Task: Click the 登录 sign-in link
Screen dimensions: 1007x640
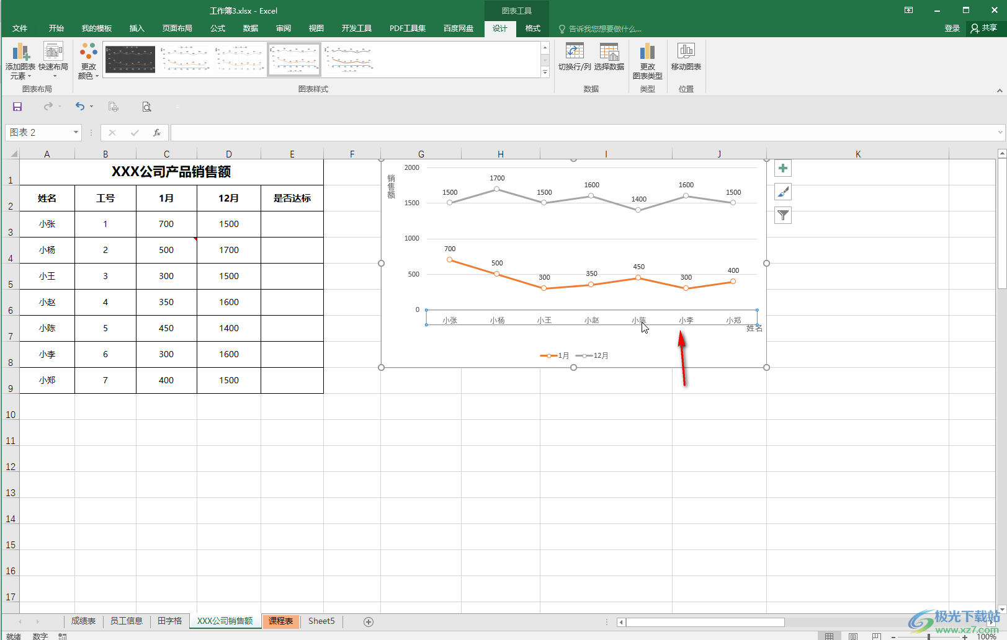Action: 952,29
